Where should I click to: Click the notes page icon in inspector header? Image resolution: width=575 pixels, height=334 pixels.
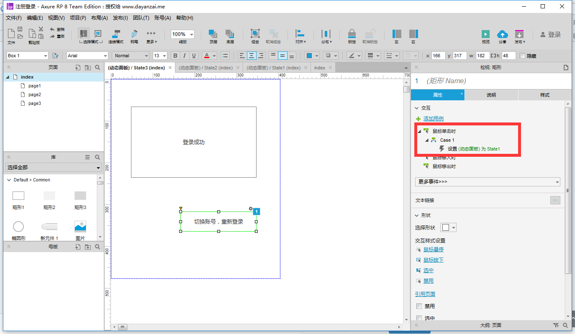coord(566,67)
